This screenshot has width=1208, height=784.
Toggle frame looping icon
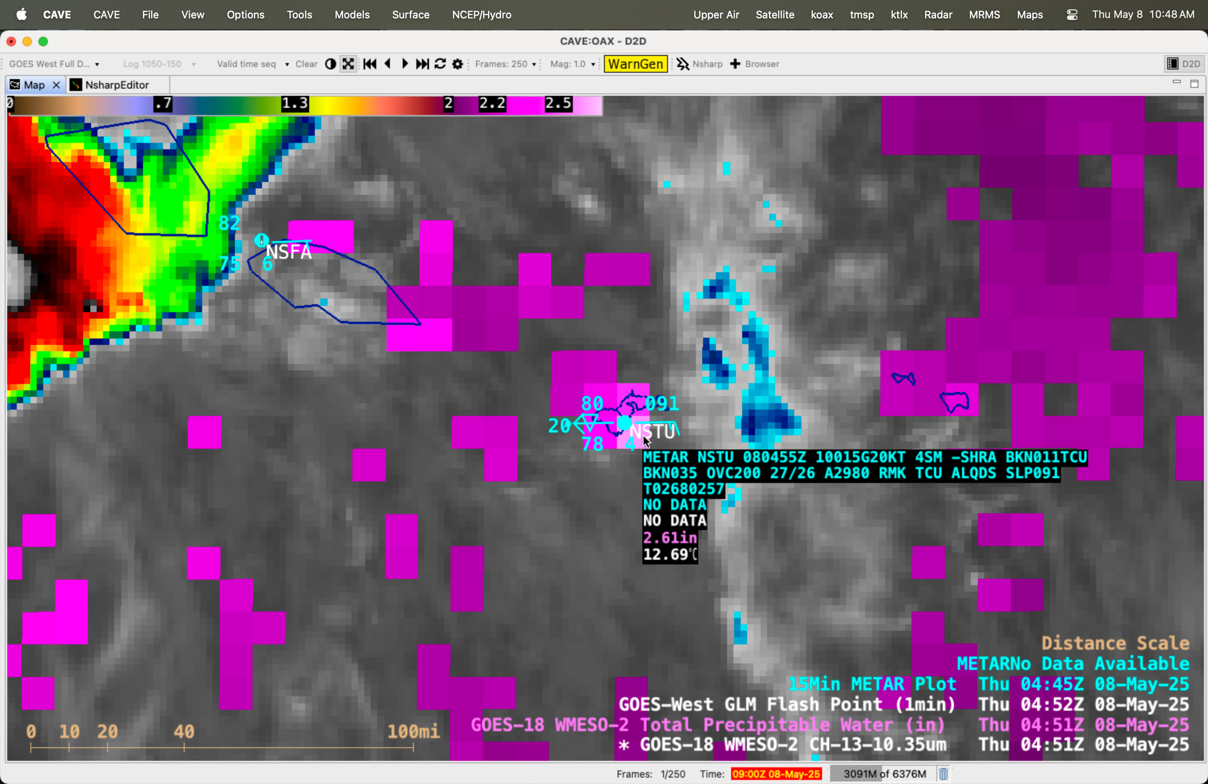point(440,64)
